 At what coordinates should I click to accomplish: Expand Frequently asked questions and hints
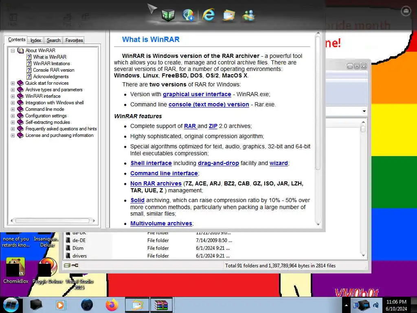pos(13,129)
